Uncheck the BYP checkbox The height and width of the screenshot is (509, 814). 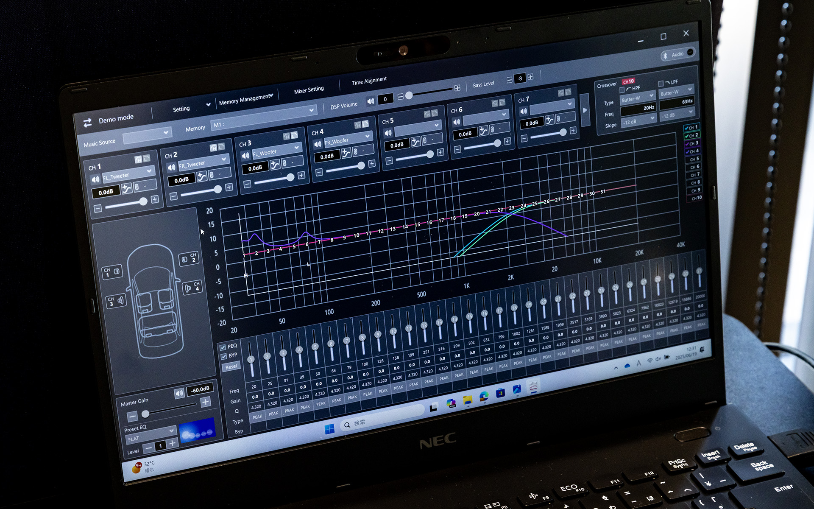[224, 356]
